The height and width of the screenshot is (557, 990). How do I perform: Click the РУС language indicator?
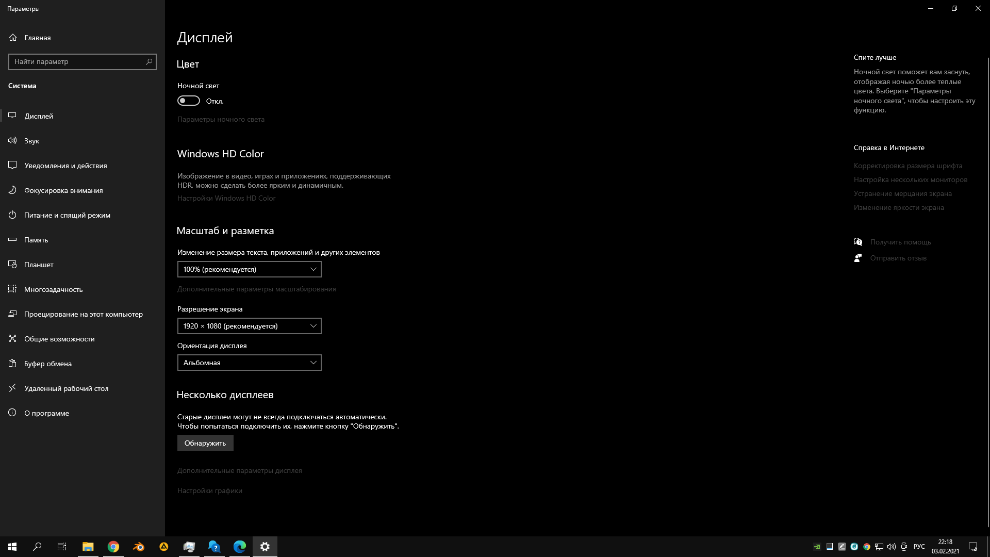919,547
